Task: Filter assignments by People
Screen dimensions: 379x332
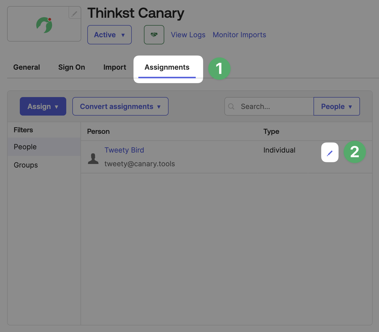Action: (x=44, y=147)
